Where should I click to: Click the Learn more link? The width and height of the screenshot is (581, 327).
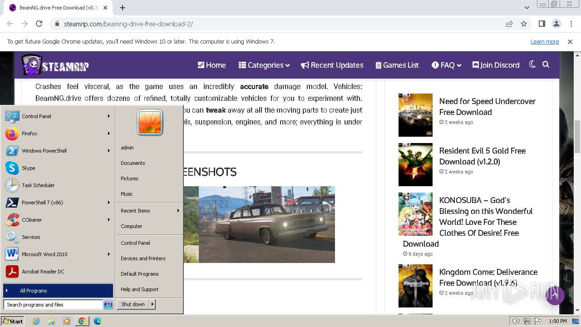click(545, 42)
